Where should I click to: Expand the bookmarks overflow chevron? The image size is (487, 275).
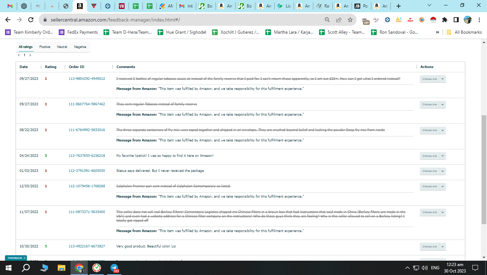(437, 32)
